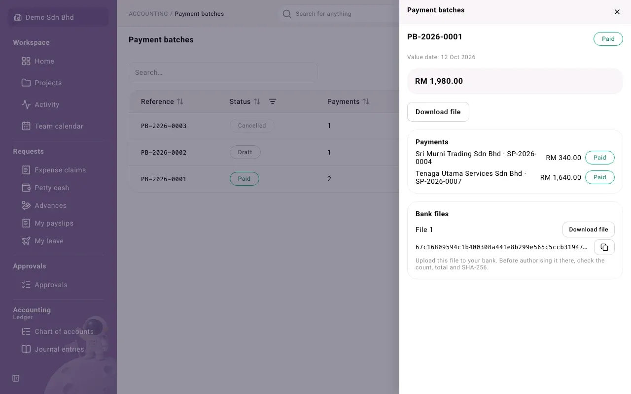Click the Paid badge beside RM 340.00
This screenshot has height=394, width=631.
point(600,158)
